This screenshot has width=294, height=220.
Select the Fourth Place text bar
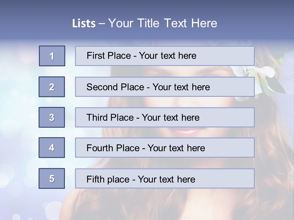point(165,148)
